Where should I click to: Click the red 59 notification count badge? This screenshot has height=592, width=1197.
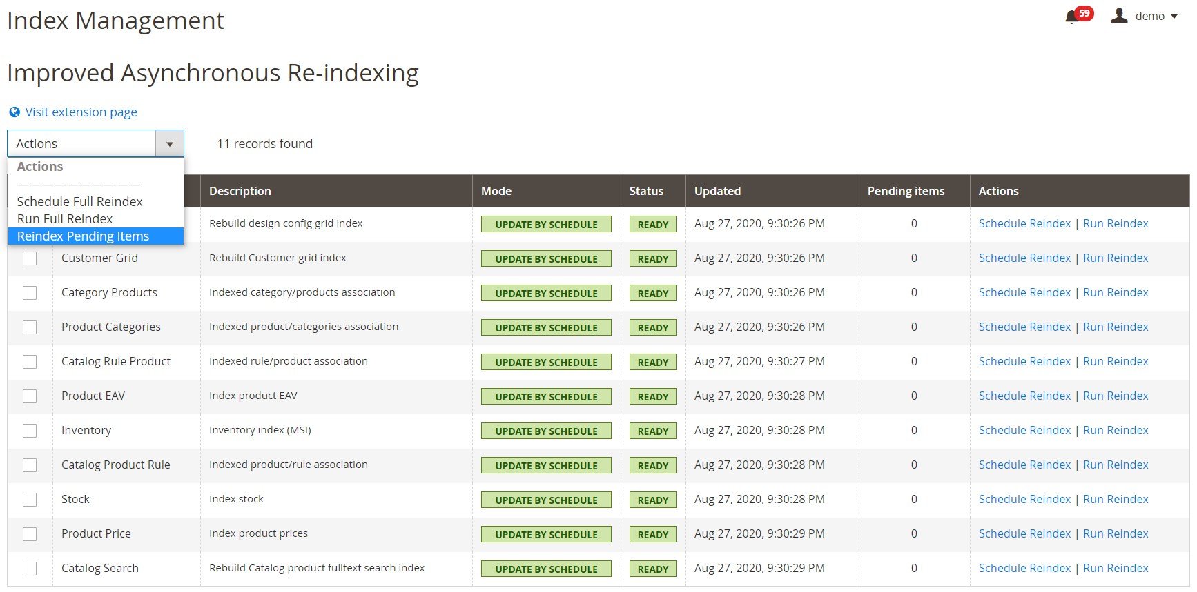coord(1084,13)
